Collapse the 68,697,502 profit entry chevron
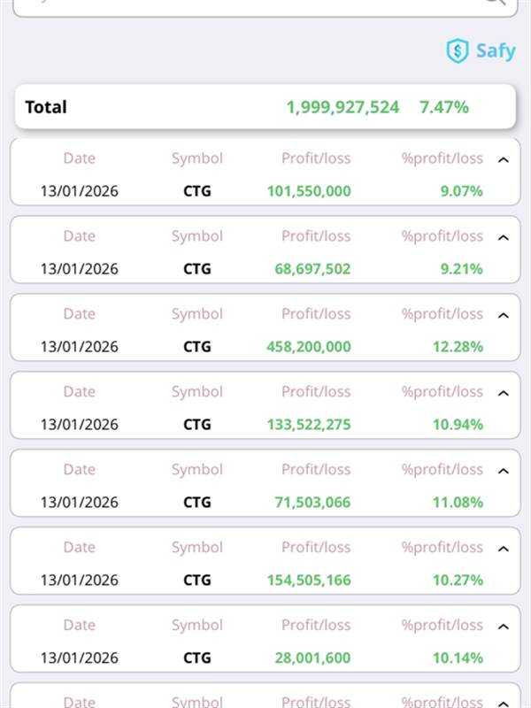This screenshot has width=531, height=708. 504,237
